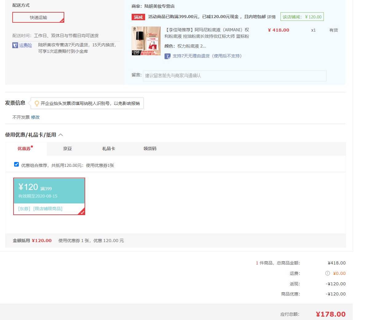
Task: Open 详情 link for the 满减 promotion
Action: click(271, 17)
